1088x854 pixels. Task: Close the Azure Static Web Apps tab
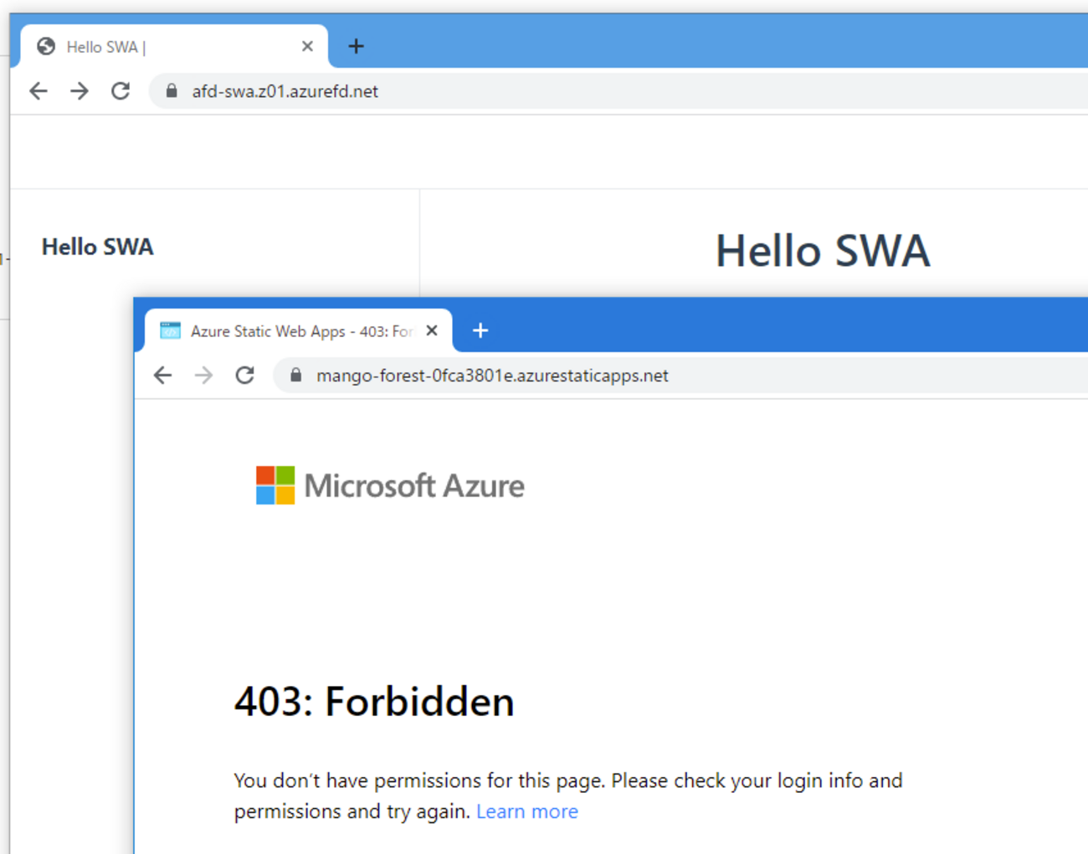[x=432, y=331]
